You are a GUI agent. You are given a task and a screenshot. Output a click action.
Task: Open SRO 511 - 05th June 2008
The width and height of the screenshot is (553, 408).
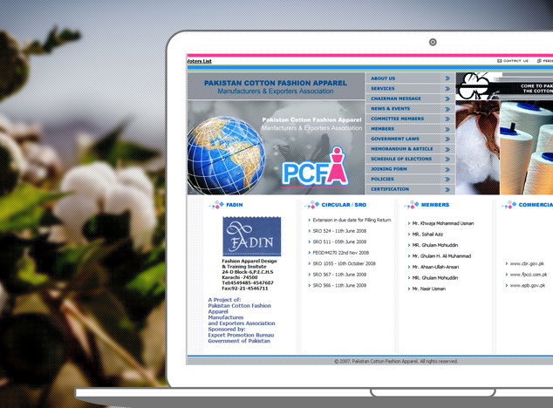point(339,241)
